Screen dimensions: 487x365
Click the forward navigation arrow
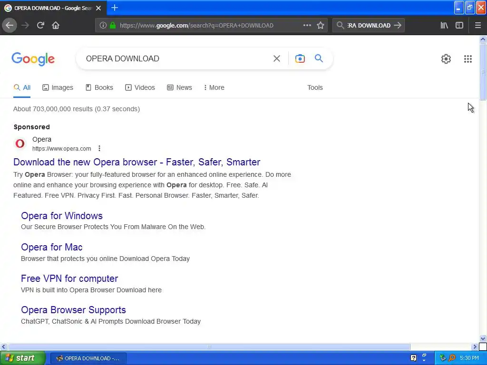tap(25, 25)
